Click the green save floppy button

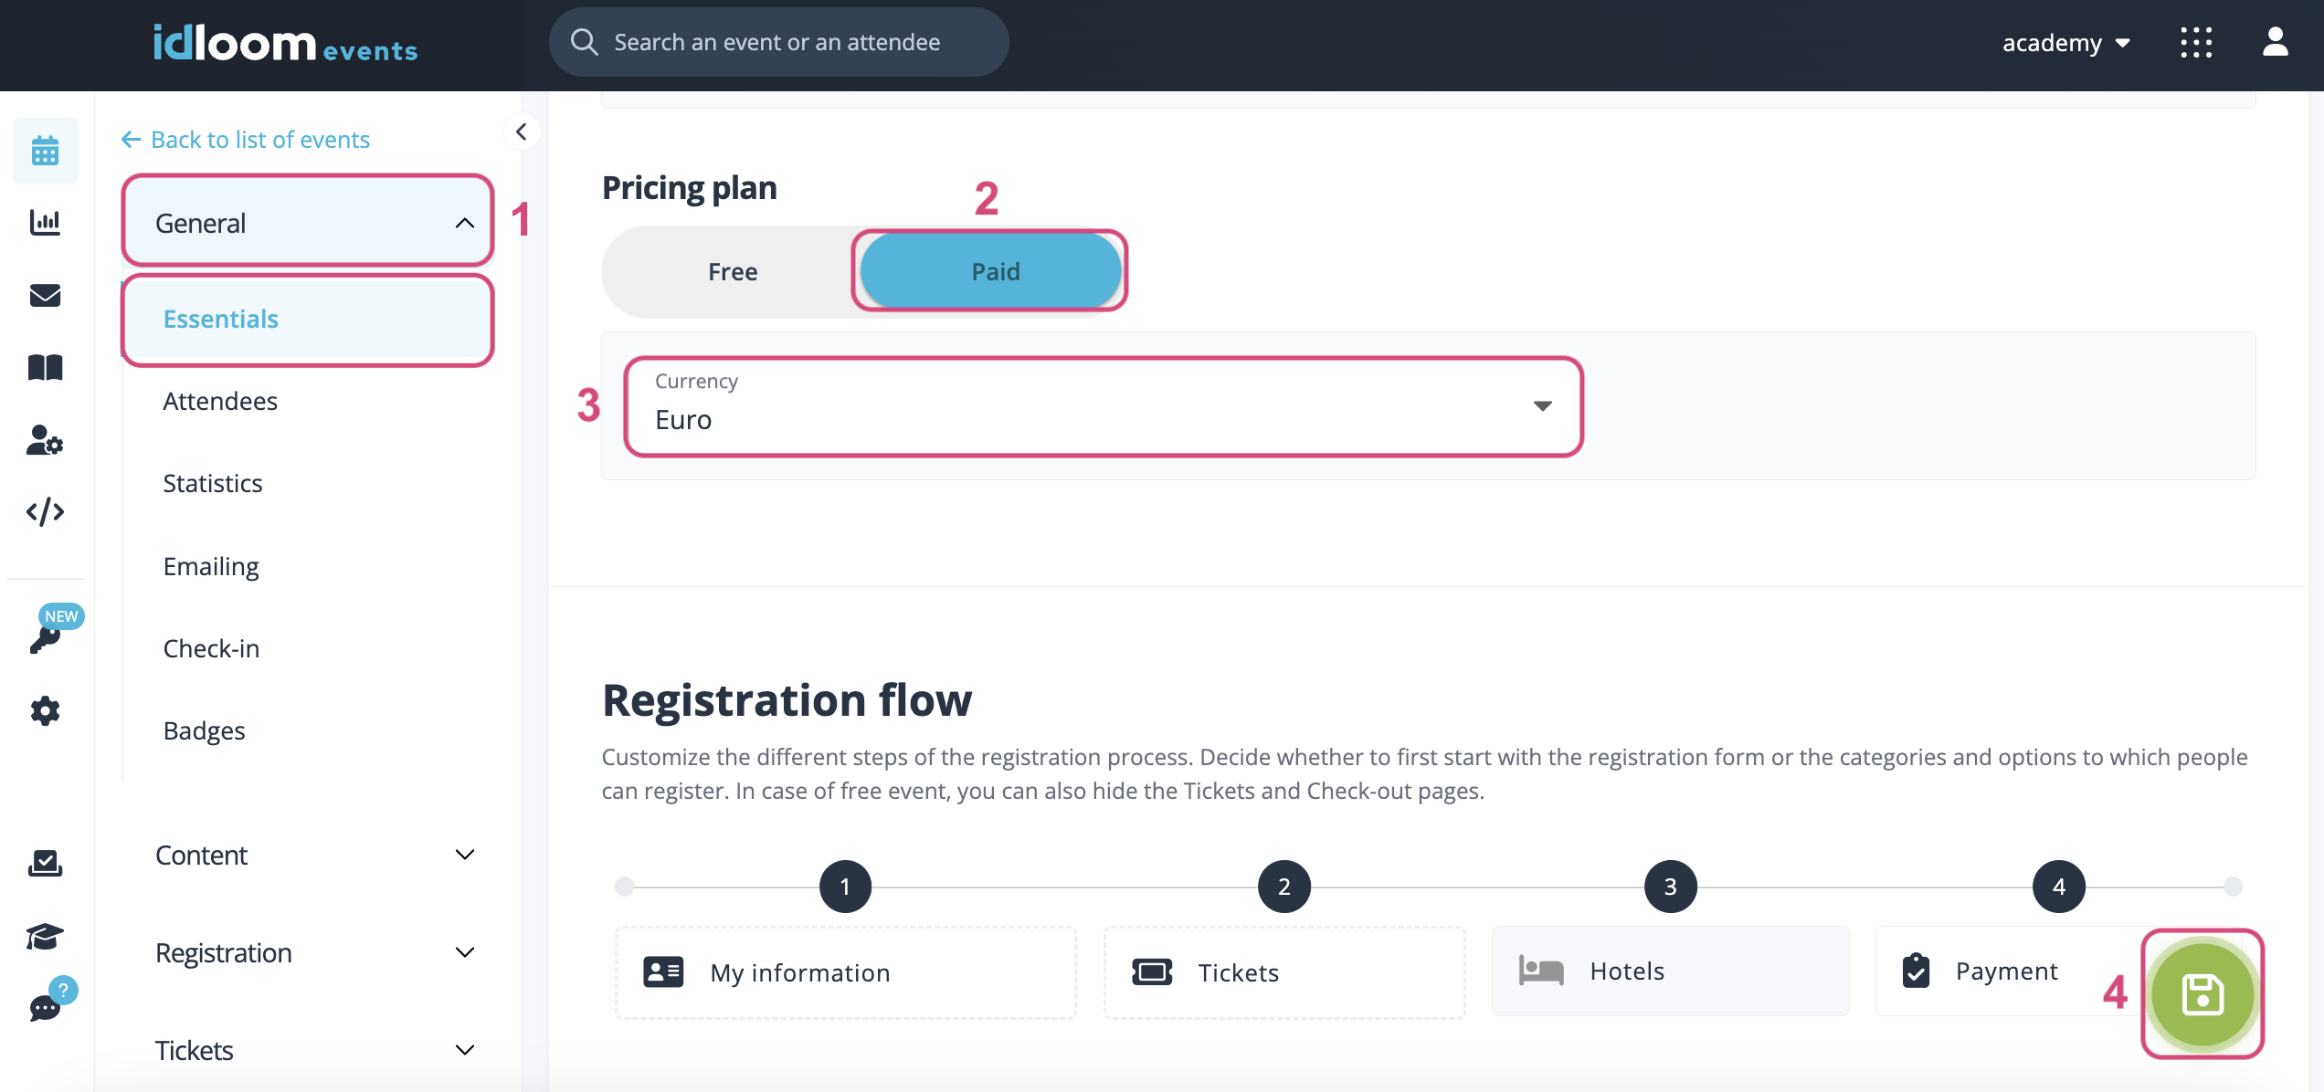2202,994
